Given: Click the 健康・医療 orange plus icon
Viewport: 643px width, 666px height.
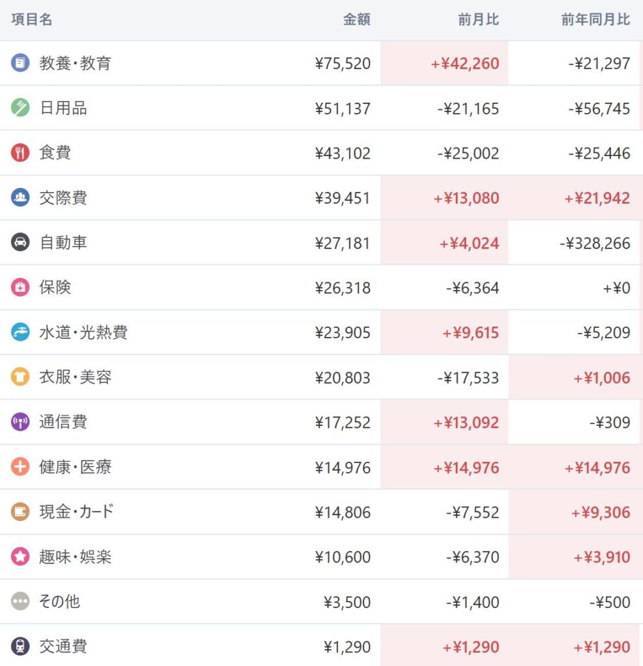Looking at the screenshot, I should coord(20,467).
